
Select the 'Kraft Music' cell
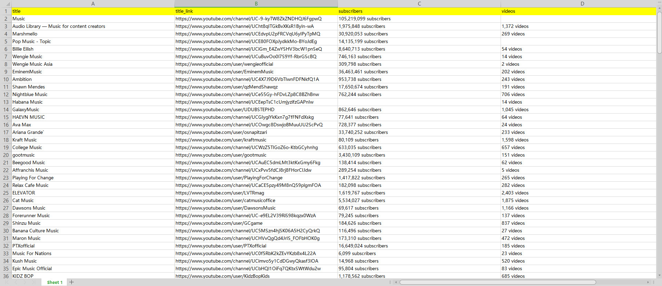tap(93, 140)
